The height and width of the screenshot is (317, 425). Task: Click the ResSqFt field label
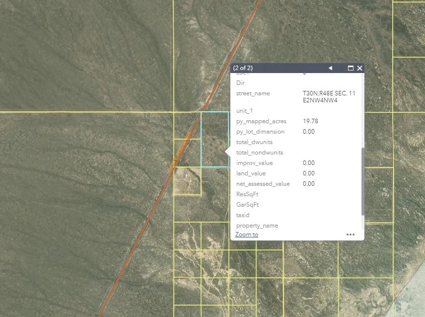point(246,194)
